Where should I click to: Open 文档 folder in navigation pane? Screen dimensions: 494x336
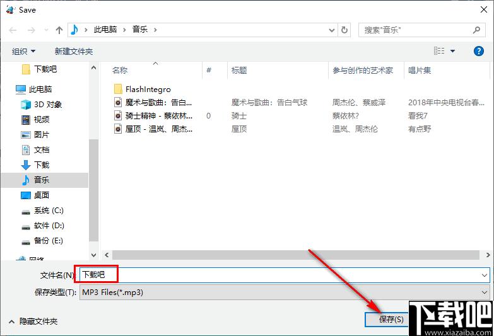point(42,149)
